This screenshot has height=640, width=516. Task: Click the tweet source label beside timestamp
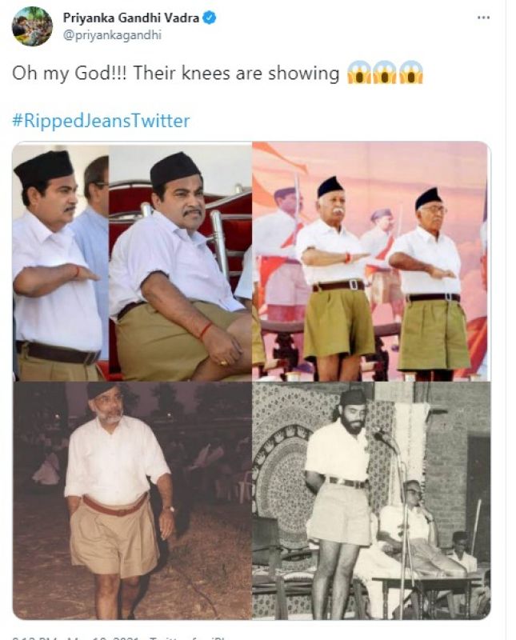point(190,638)
